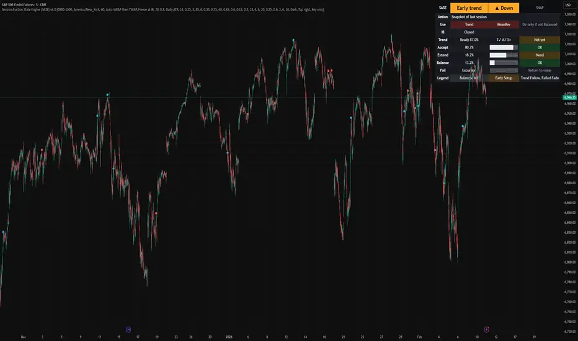Click the Extend row progress bar

(x=504, y=55)
